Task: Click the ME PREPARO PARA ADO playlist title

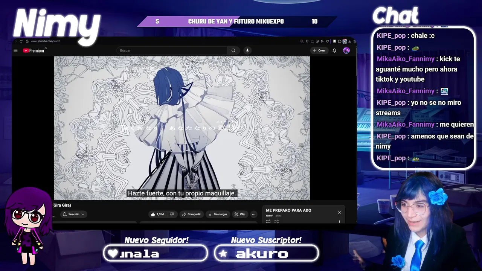Action: (288, 210)
